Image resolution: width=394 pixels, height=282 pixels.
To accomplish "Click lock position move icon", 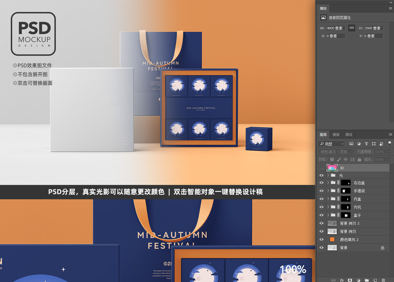I will click(x=345, y=159).
